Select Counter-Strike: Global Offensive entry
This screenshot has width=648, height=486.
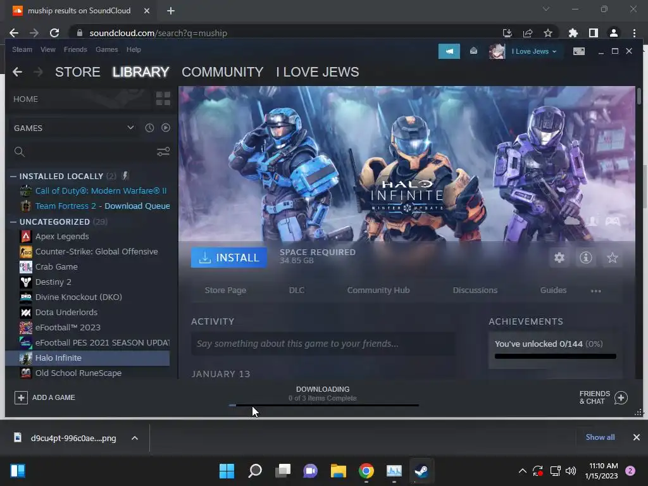coord(96,251)
